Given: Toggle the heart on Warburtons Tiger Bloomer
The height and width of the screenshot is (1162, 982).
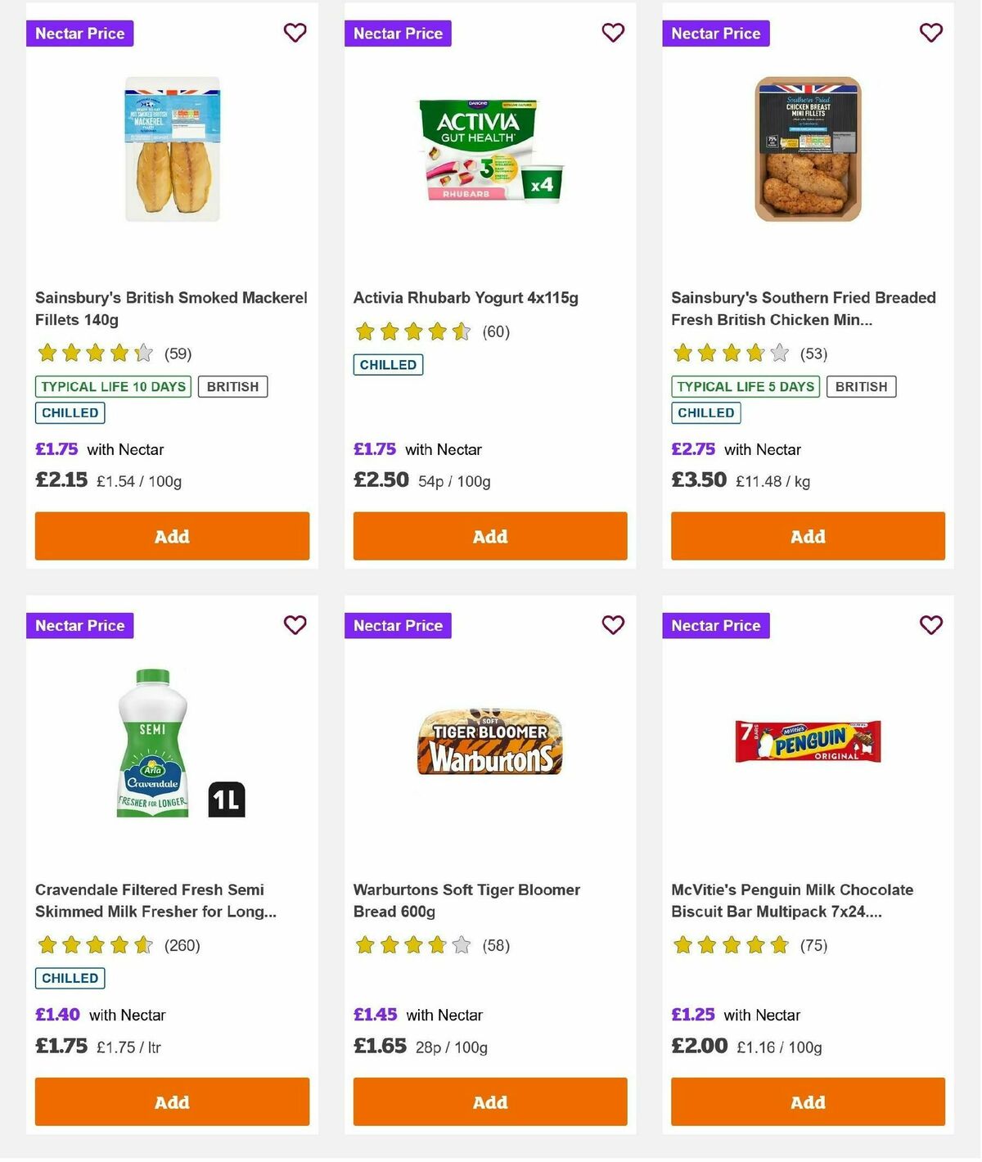Looking at the screenshot, I should [613, 624].
